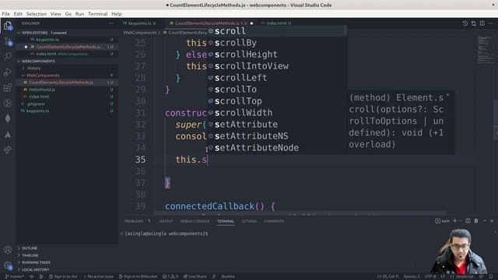
Task: Click the Live Share status bar button
Action: 195,277
